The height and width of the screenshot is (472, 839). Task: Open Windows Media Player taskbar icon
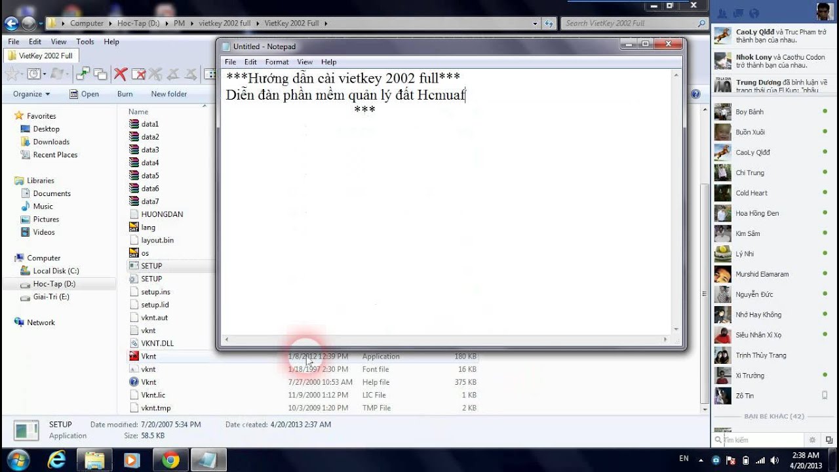pos(132,460)
